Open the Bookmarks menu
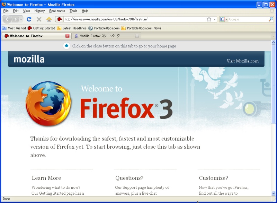277x203 pixels. coord(57,11)
